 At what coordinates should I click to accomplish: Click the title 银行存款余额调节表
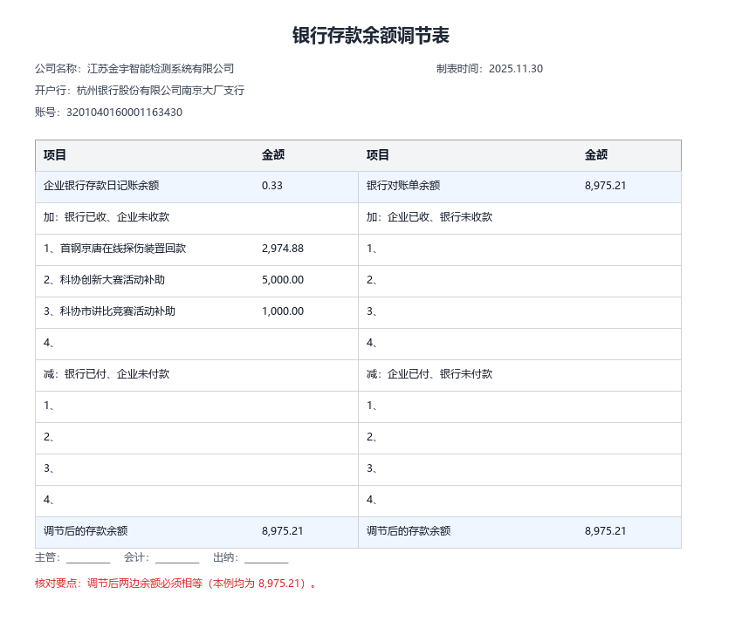[x=370, y=36]
